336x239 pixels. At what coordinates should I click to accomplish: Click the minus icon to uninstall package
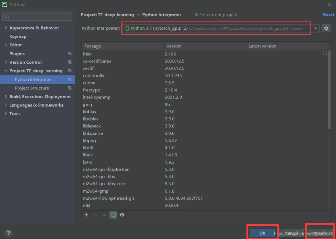[95, 215]
